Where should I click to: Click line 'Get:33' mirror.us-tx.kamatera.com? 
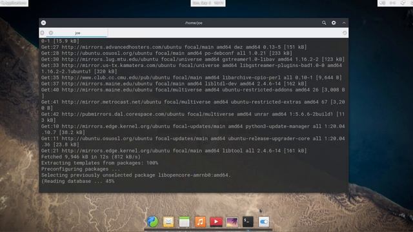tap(192, 65)
